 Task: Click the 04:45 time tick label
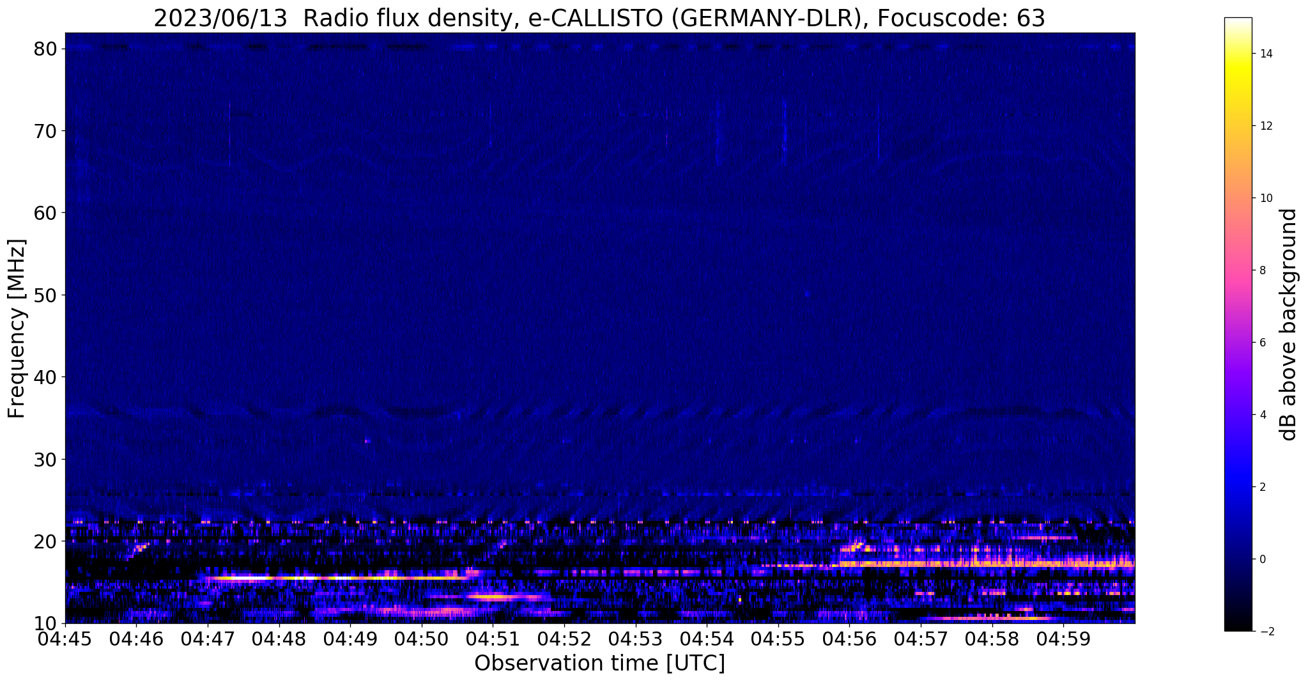65,639
